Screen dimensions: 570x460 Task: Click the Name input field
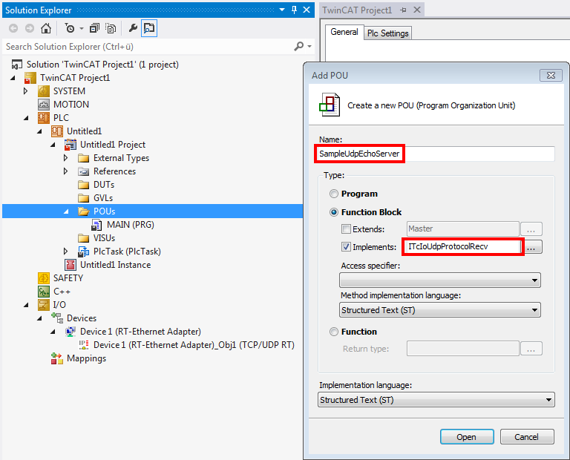435,154
